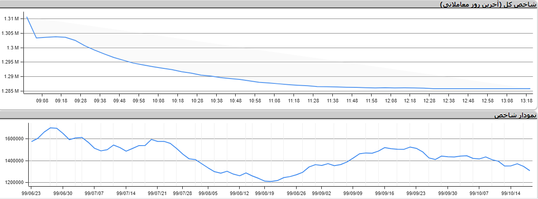Click the 1.295 M axis value
The image size is (538, 199).
10,62
